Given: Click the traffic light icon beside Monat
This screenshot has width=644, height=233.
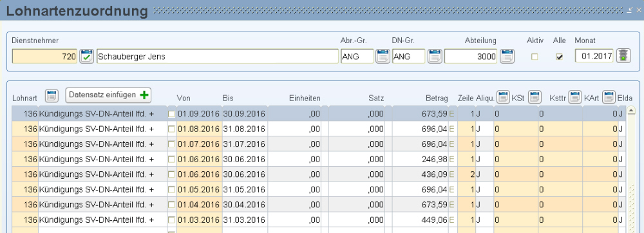Looking at the screenshot, I should tap(624, 56).
